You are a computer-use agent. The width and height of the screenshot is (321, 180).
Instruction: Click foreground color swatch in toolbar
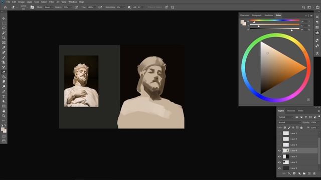click(x=3, y=129)
